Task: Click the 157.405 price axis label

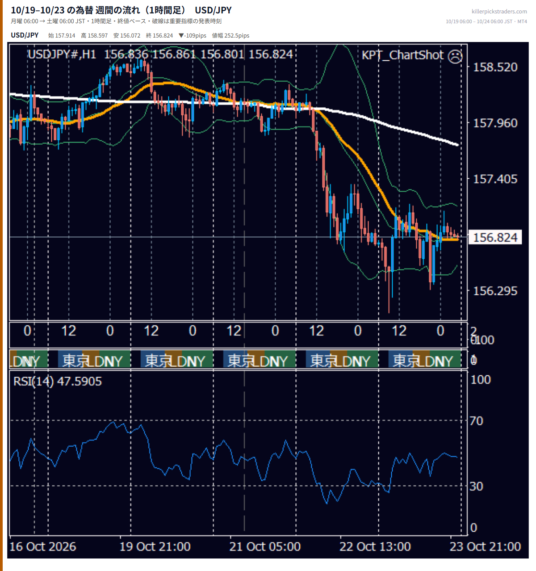Action: (495, 179)
